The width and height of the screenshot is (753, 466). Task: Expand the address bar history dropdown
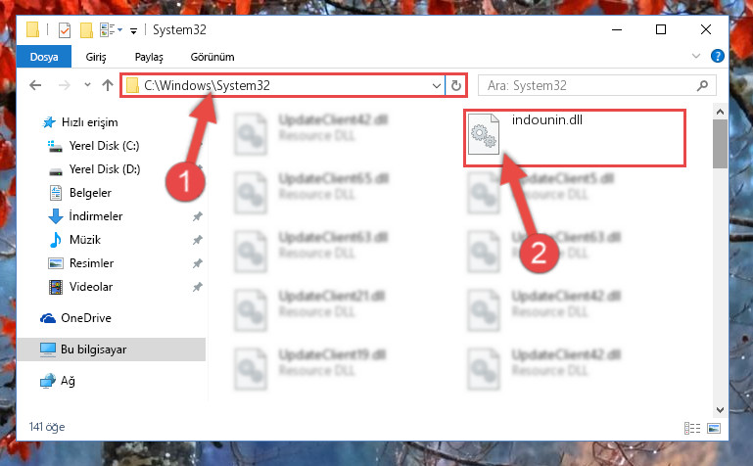click(436, 86)
